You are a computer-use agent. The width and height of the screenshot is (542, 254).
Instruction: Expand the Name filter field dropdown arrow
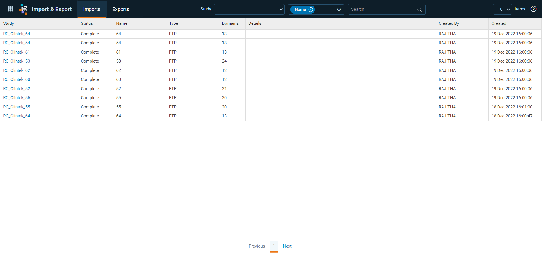point(339,10)
